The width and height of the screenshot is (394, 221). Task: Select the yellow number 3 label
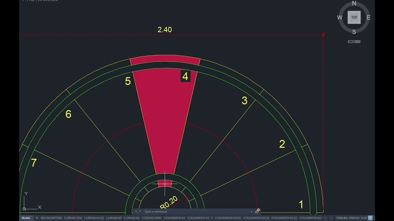244,101
